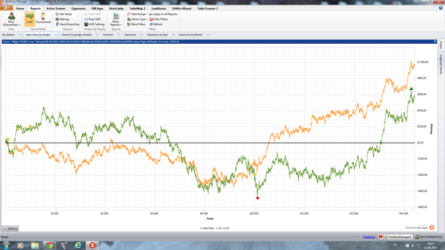The image size is (445, 250).
Task: Open the Settings option
Action: (62, 19)
